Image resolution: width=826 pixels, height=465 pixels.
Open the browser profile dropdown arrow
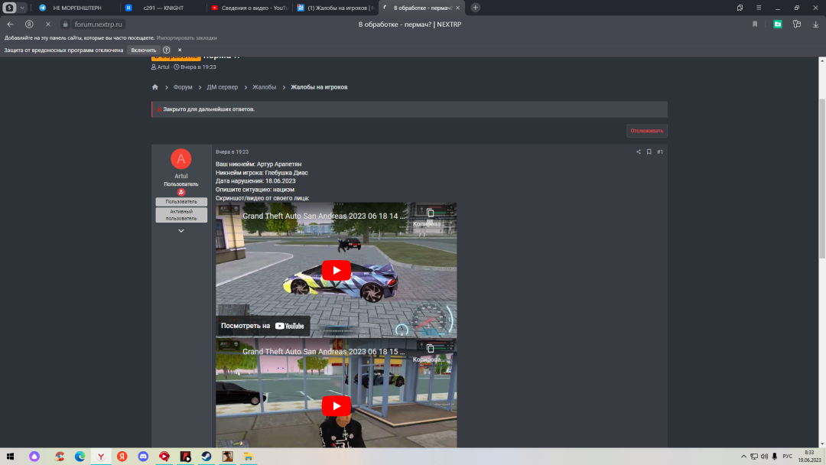pos(22,8)
